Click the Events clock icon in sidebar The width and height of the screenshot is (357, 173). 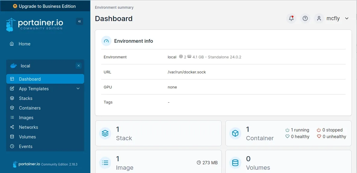click(12, 147)
